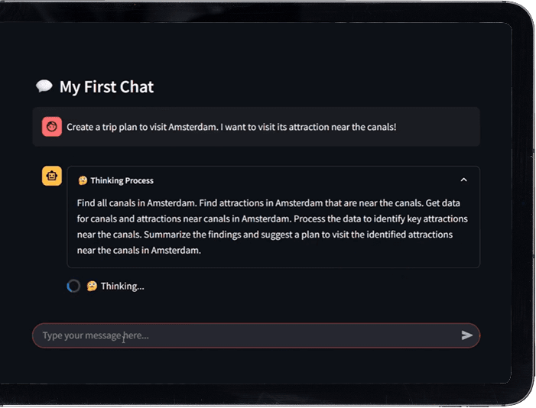The height and width of the screenshot is (408, 536).
Task: Click the word "Amsterdam" in the user message
Action: 191,127
